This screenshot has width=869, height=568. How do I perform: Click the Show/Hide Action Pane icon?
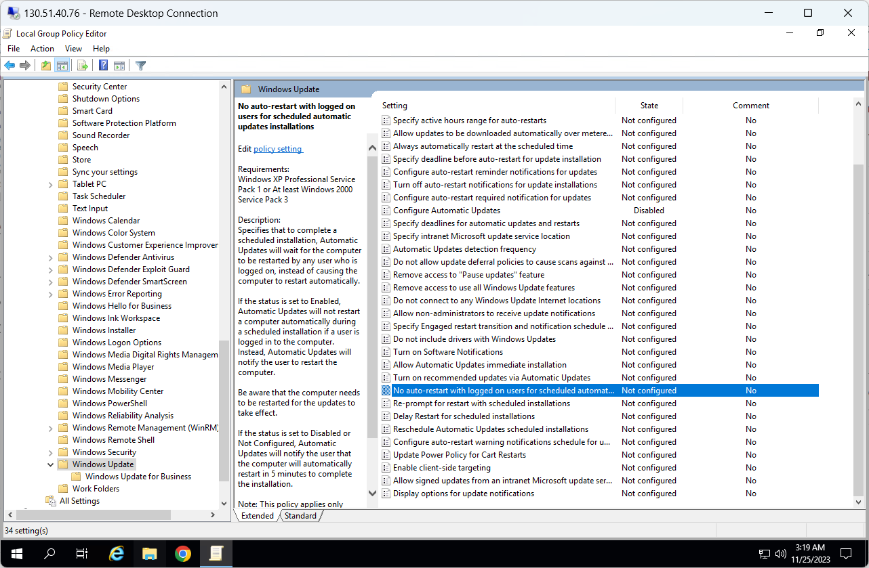click(119, 65)
